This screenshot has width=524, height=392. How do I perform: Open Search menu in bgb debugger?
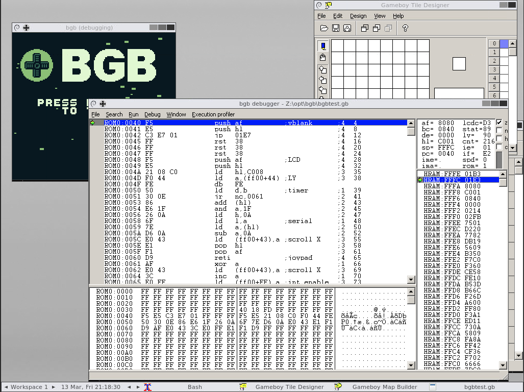pyautogui.click(x=114, y=114)
